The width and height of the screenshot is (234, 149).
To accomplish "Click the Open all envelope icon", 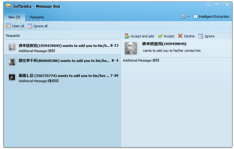I will pos(8,26).
